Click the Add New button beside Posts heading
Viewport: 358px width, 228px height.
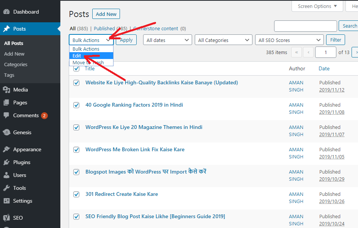tap(106, 14)
